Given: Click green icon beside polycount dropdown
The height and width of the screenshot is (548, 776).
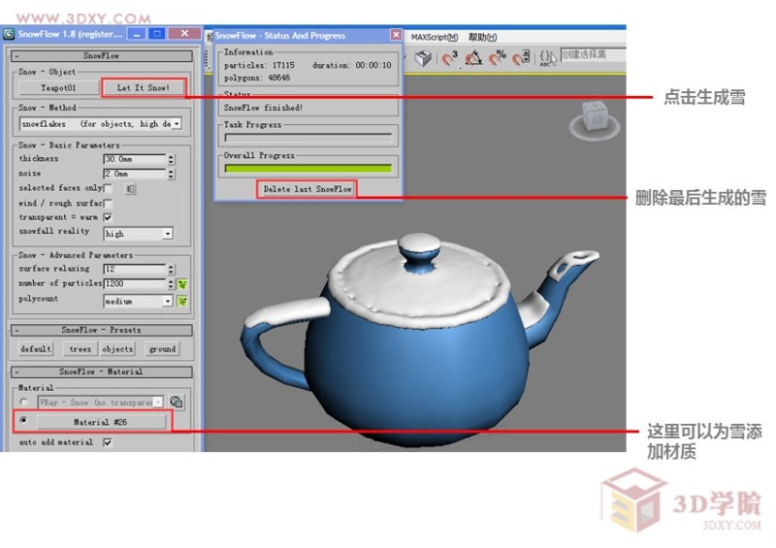Looking at the screenshot, I should click(x=182, y=301).
